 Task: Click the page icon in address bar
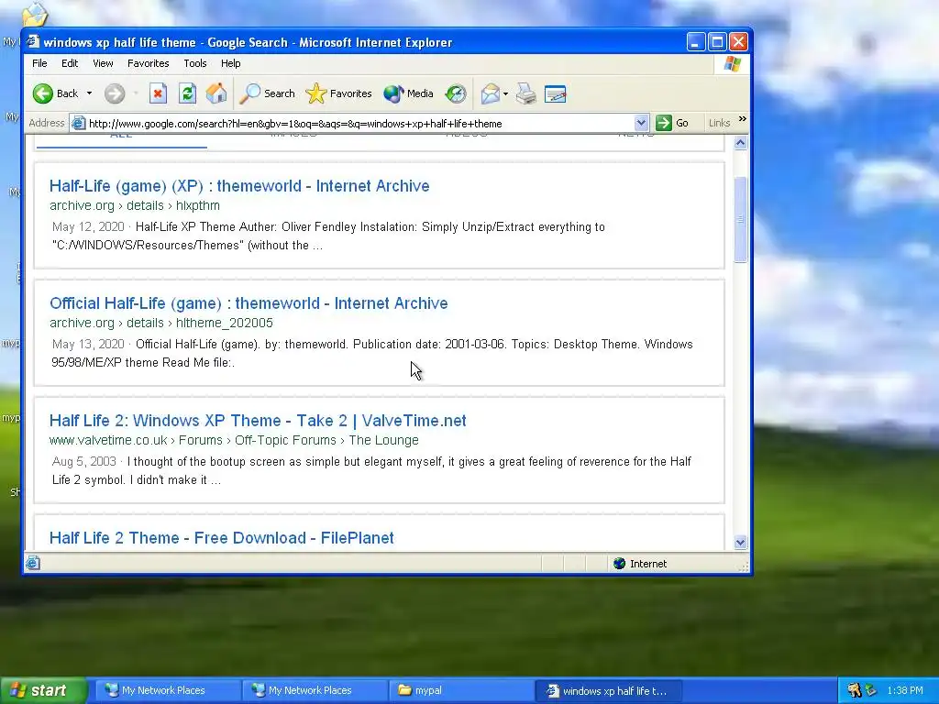pos(78,124)
